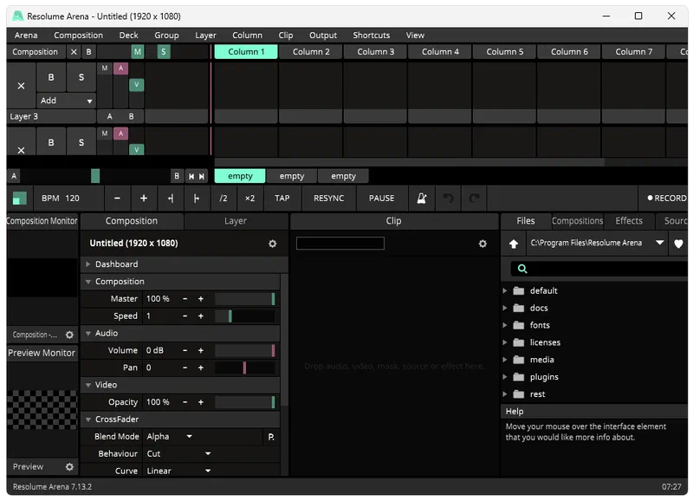The width and height of the screenshot is (693, 501).
Task: Open file path history dropdown arrow
Action: (660, 243)
